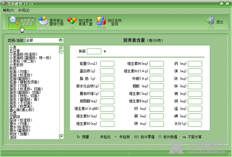Viewport: 232px width, 157px height.
Task: Click the 铁(mg) value field
Action: coord(195,79)
